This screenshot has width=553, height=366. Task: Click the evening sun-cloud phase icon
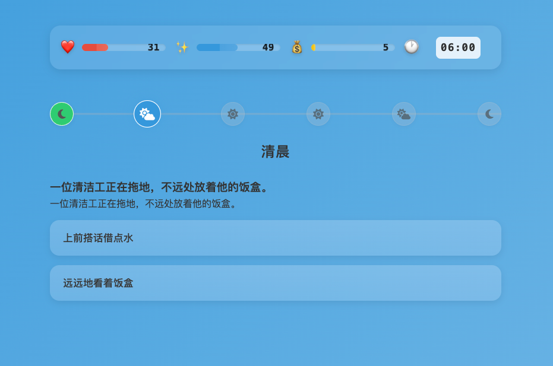[404, 114]
